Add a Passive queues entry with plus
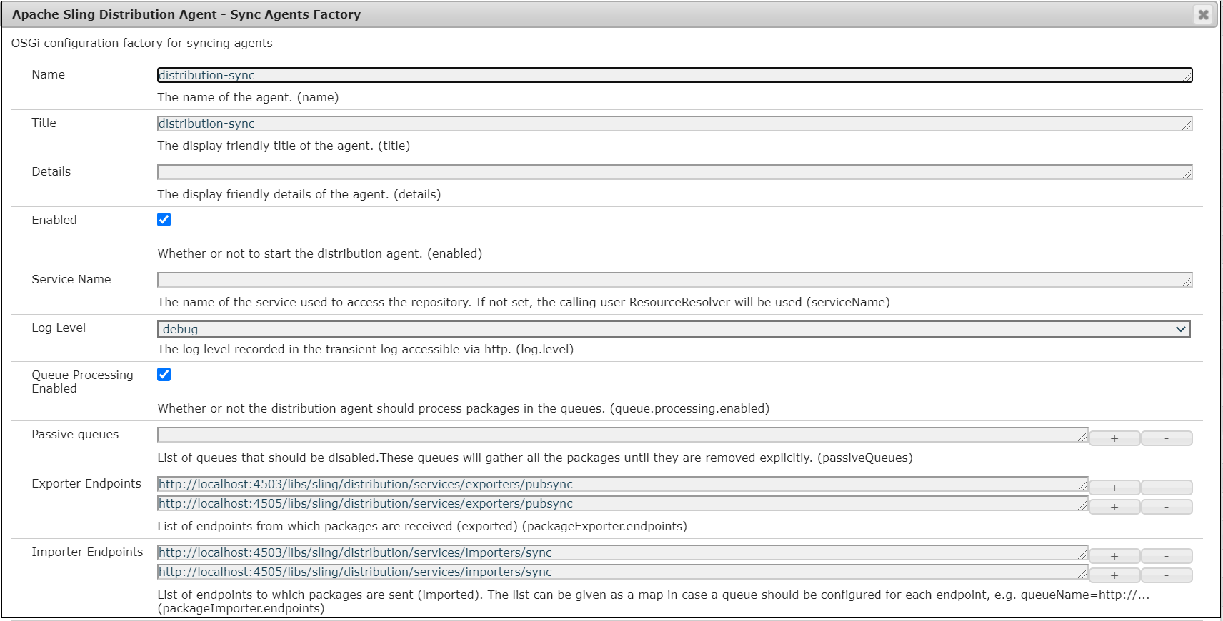Viewport: 1223px width, 621px height. [x=1114, y=438]
